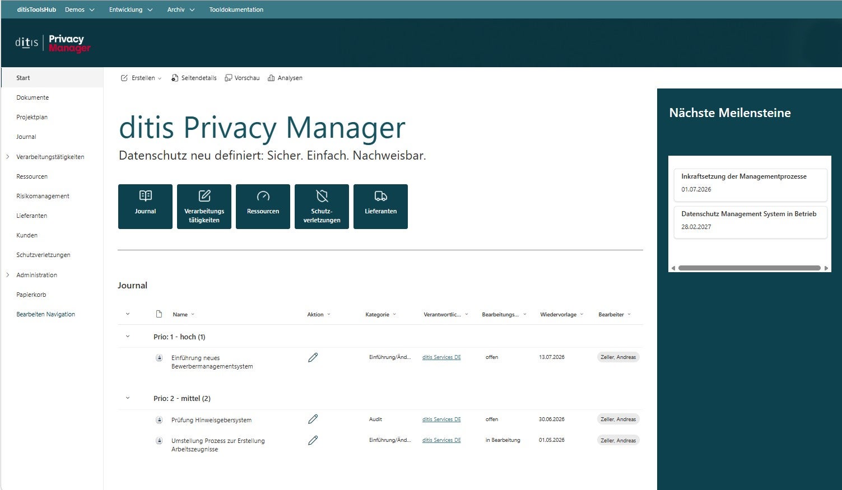Open ditis Services DE link for Prüfung Hinweisgebersystem
This screenshot has height=490, width=842.
[x=441, y=419]
